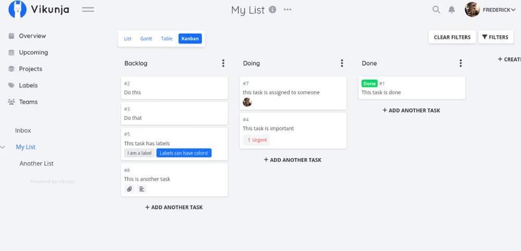Click the Backlog bucket title
The image size is (521, 251).
136,63
